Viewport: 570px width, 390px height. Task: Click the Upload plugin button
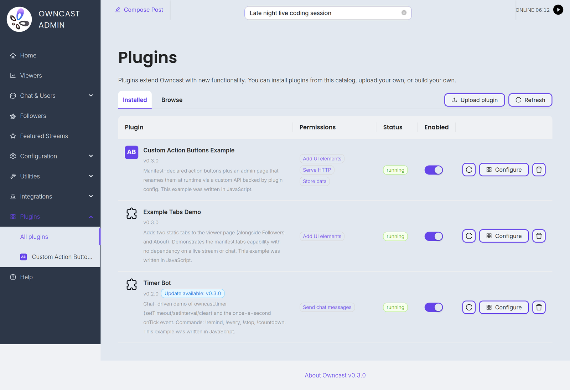(475, 100)
